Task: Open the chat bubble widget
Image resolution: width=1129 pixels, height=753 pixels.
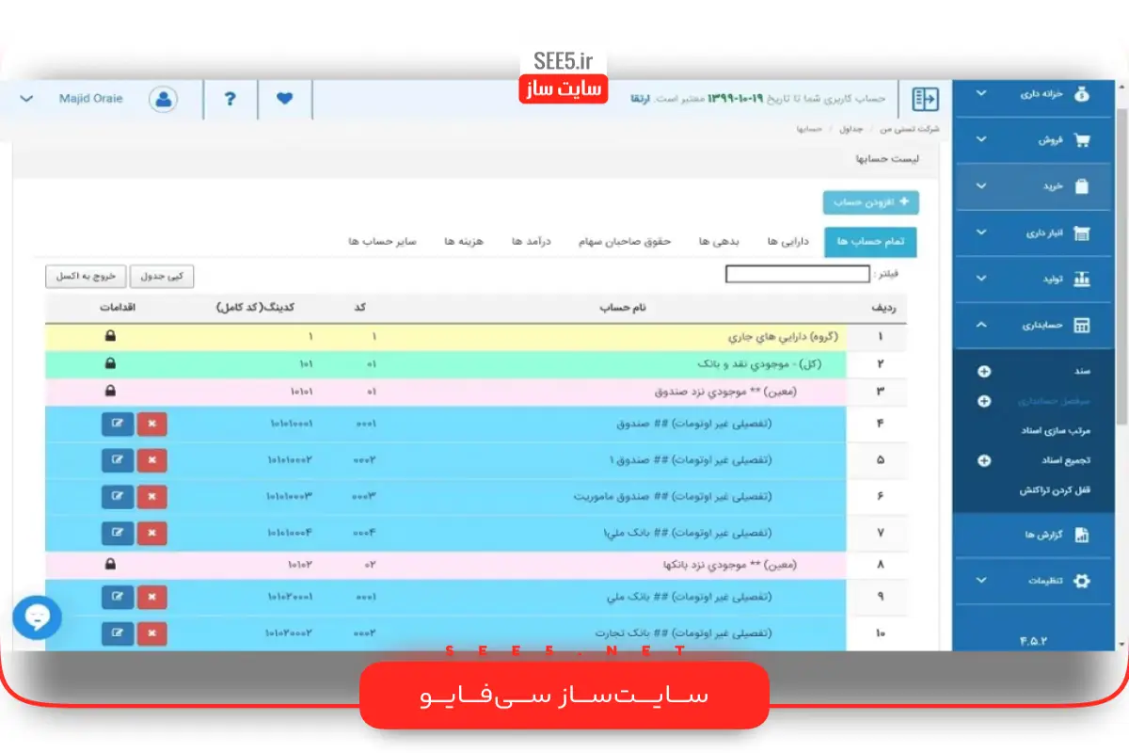Action: (x=38, y=617)
